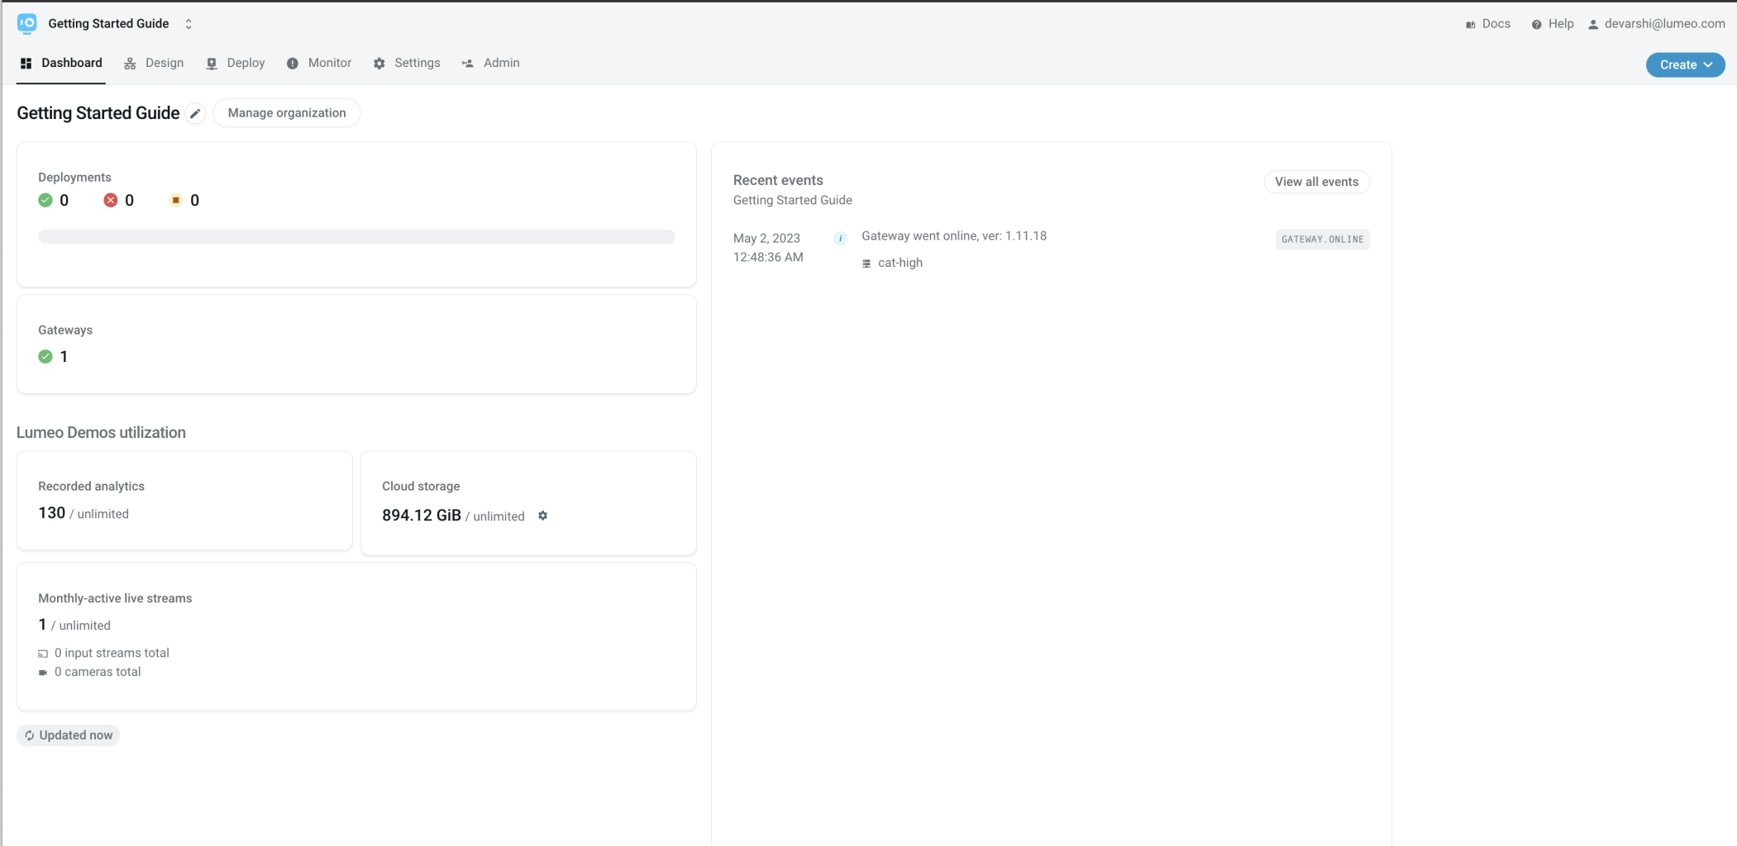Click the Lumeo logo icon
1737x846 pixels.
(x=26, y=24)
